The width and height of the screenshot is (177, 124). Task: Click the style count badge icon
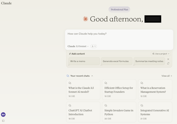click(x=94, y=46)
